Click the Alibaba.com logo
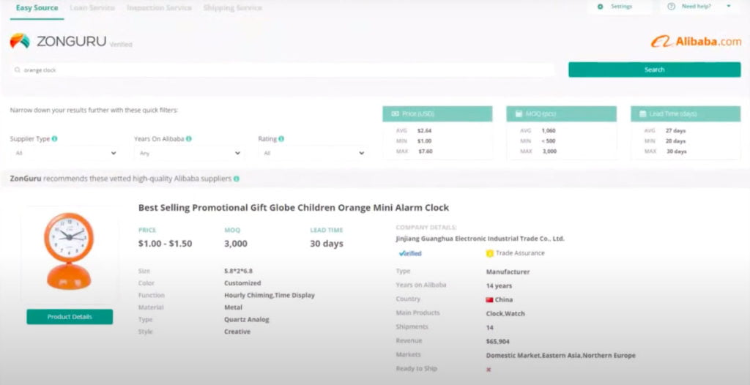Screen dimensions: 750x385 pyautogui.click(x=696, y=42)
